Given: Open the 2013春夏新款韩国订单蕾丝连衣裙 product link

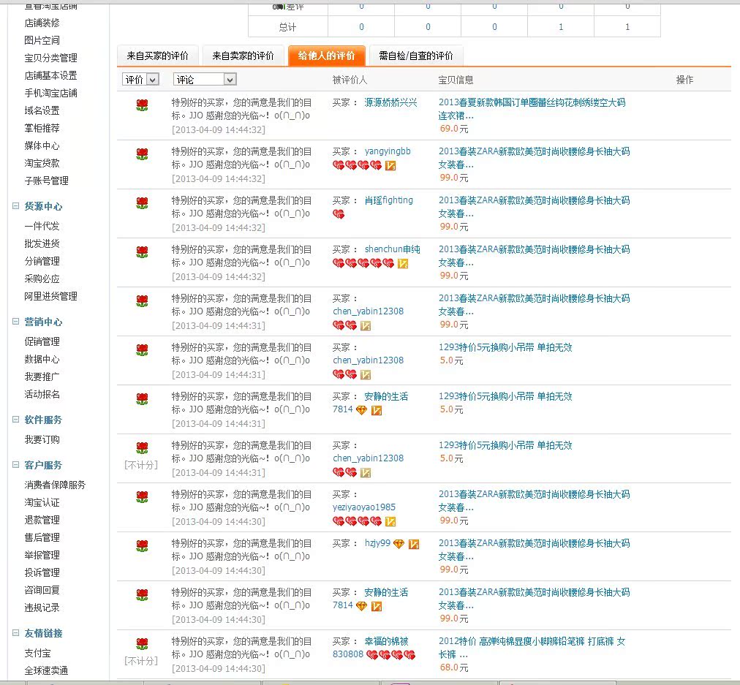Looking at the screenshot, I should pos(532,109).
